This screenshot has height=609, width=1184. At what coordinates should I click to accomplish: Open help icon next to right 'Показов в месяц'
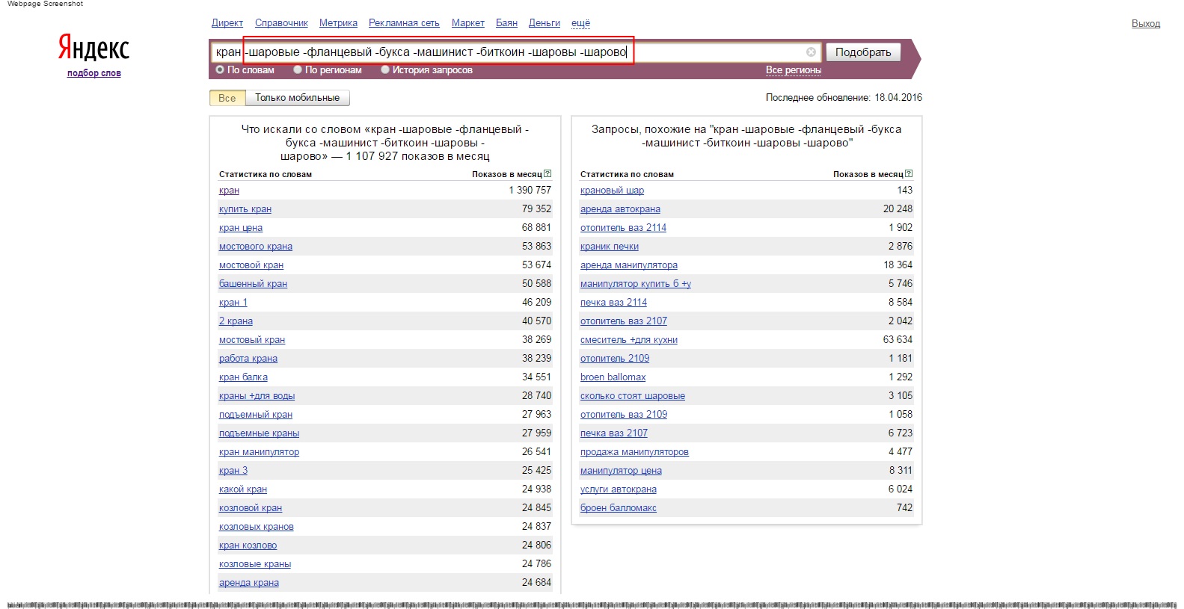tap(909, 173)
